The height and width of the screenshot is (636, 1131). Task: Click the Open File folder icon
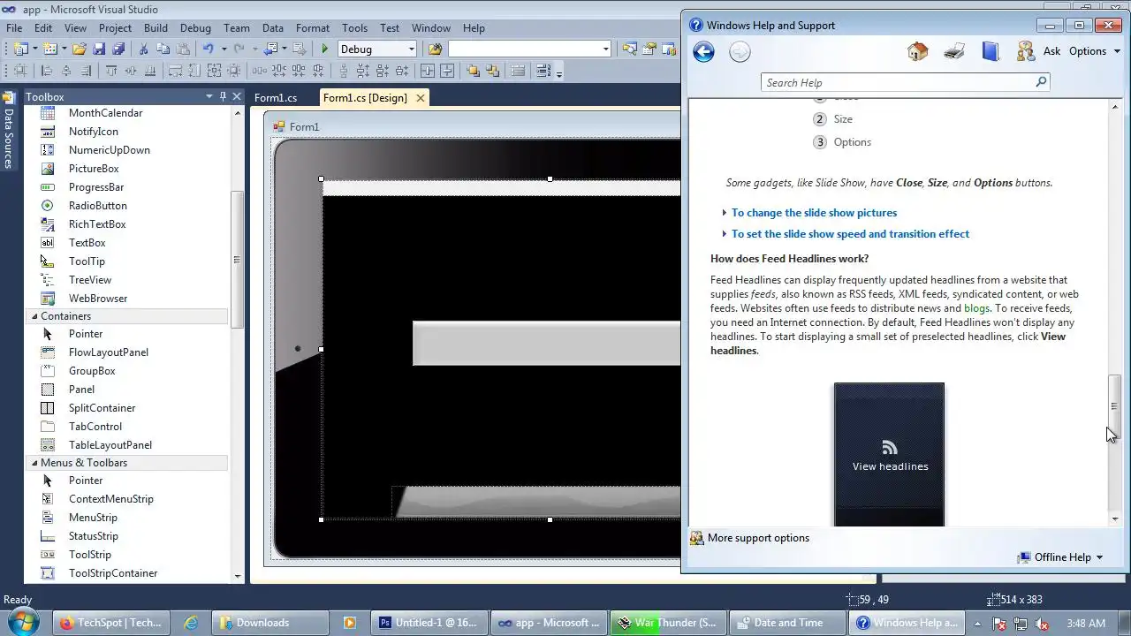click(x=80, y=49)
